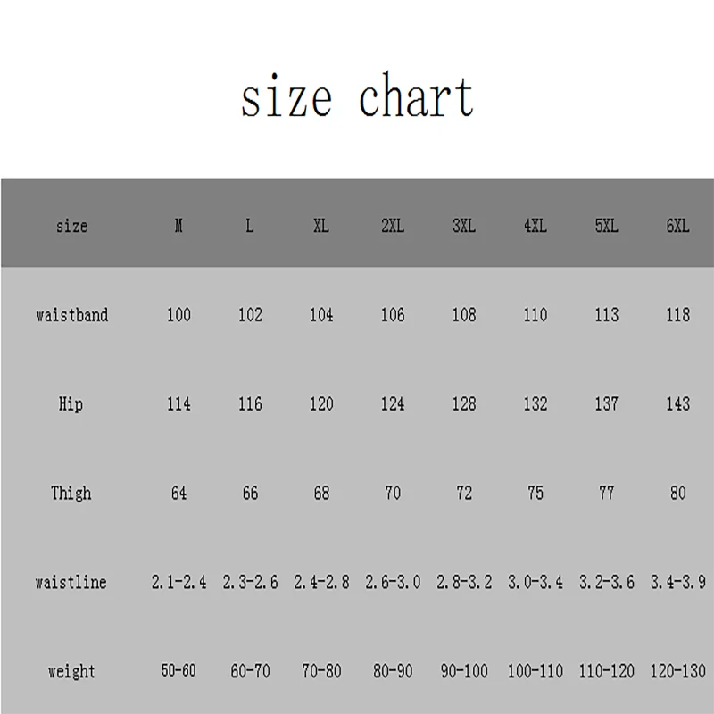Click thigh value 75 under 4XL
The height and width of the screenshot is (714, 714).
point(535,494)
